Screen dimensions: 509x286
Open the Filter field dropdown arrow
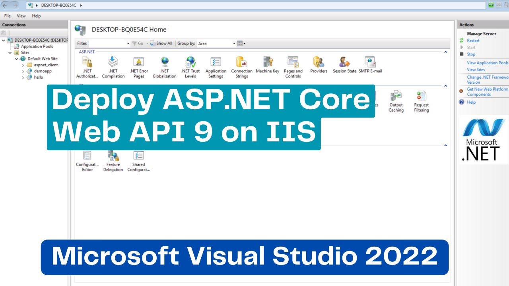coord(128,43)
